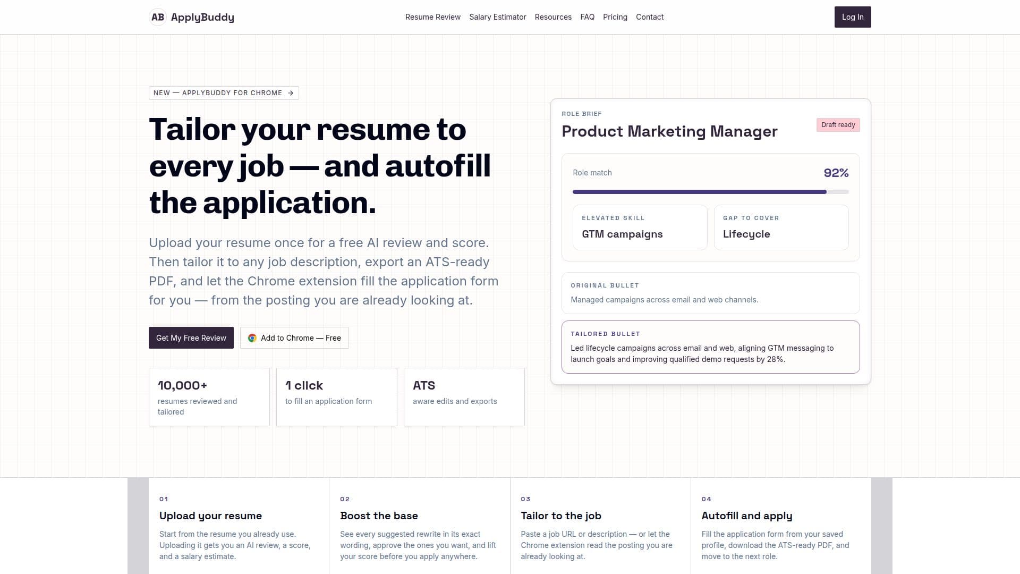The image size is (1020, 574).
Task: Click the 1 click stat card
Action: 336,397
